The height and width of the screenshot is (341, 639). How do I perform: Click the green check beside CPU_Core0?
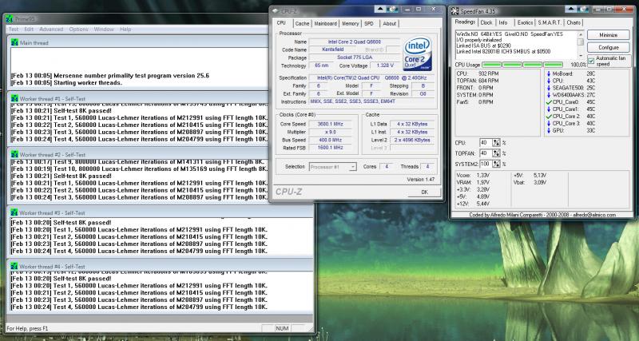(549, 102)
